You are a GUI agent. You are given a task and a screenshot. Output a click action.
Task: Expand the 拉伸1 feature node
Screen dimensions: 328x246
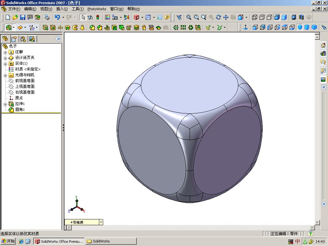coord(5,104)
